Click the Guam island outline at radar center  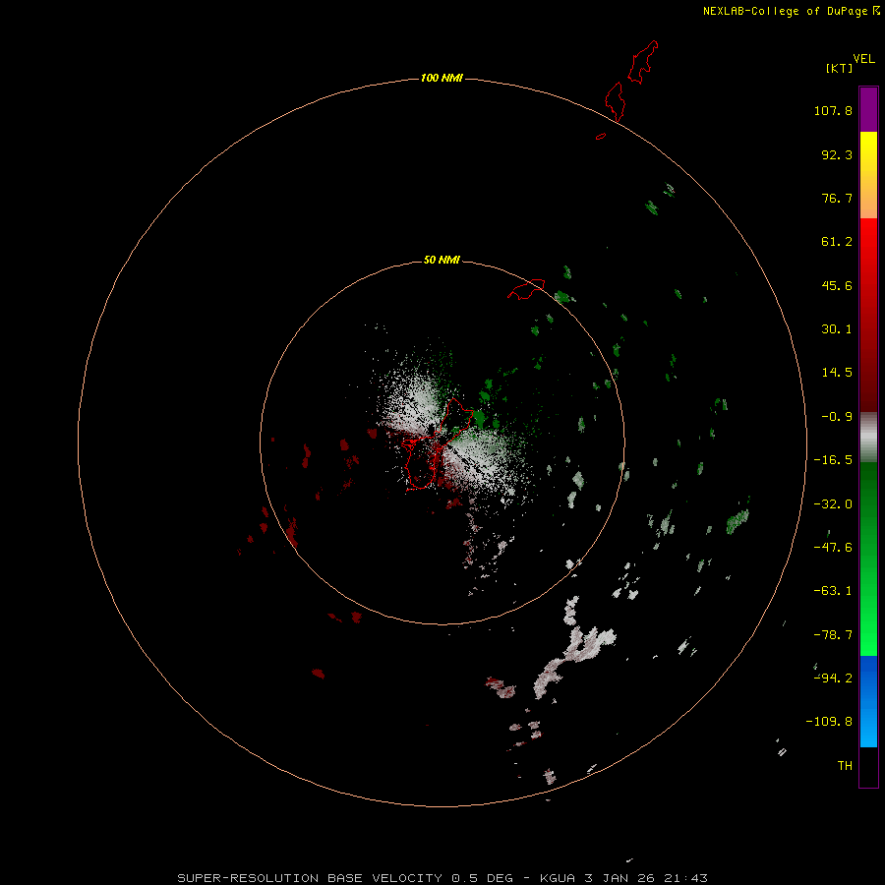coord(436,444)
